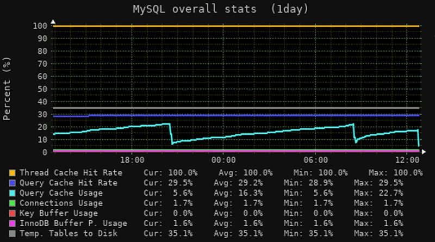Click the chart title 'MySQL overall stats (1day)'

(x=221, y=9)
